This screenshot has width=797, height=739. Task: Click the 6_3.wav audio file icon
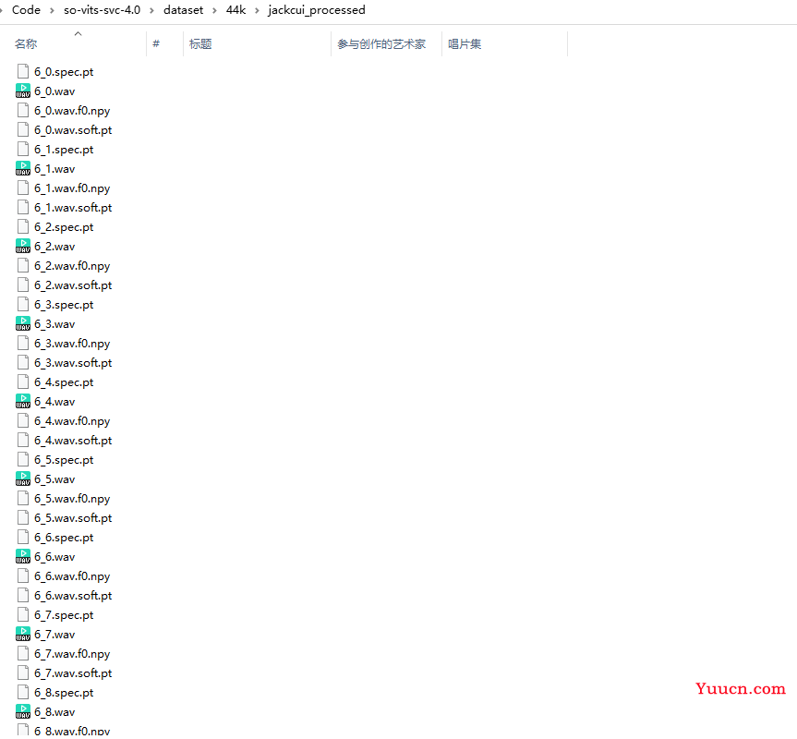[23, 323]
